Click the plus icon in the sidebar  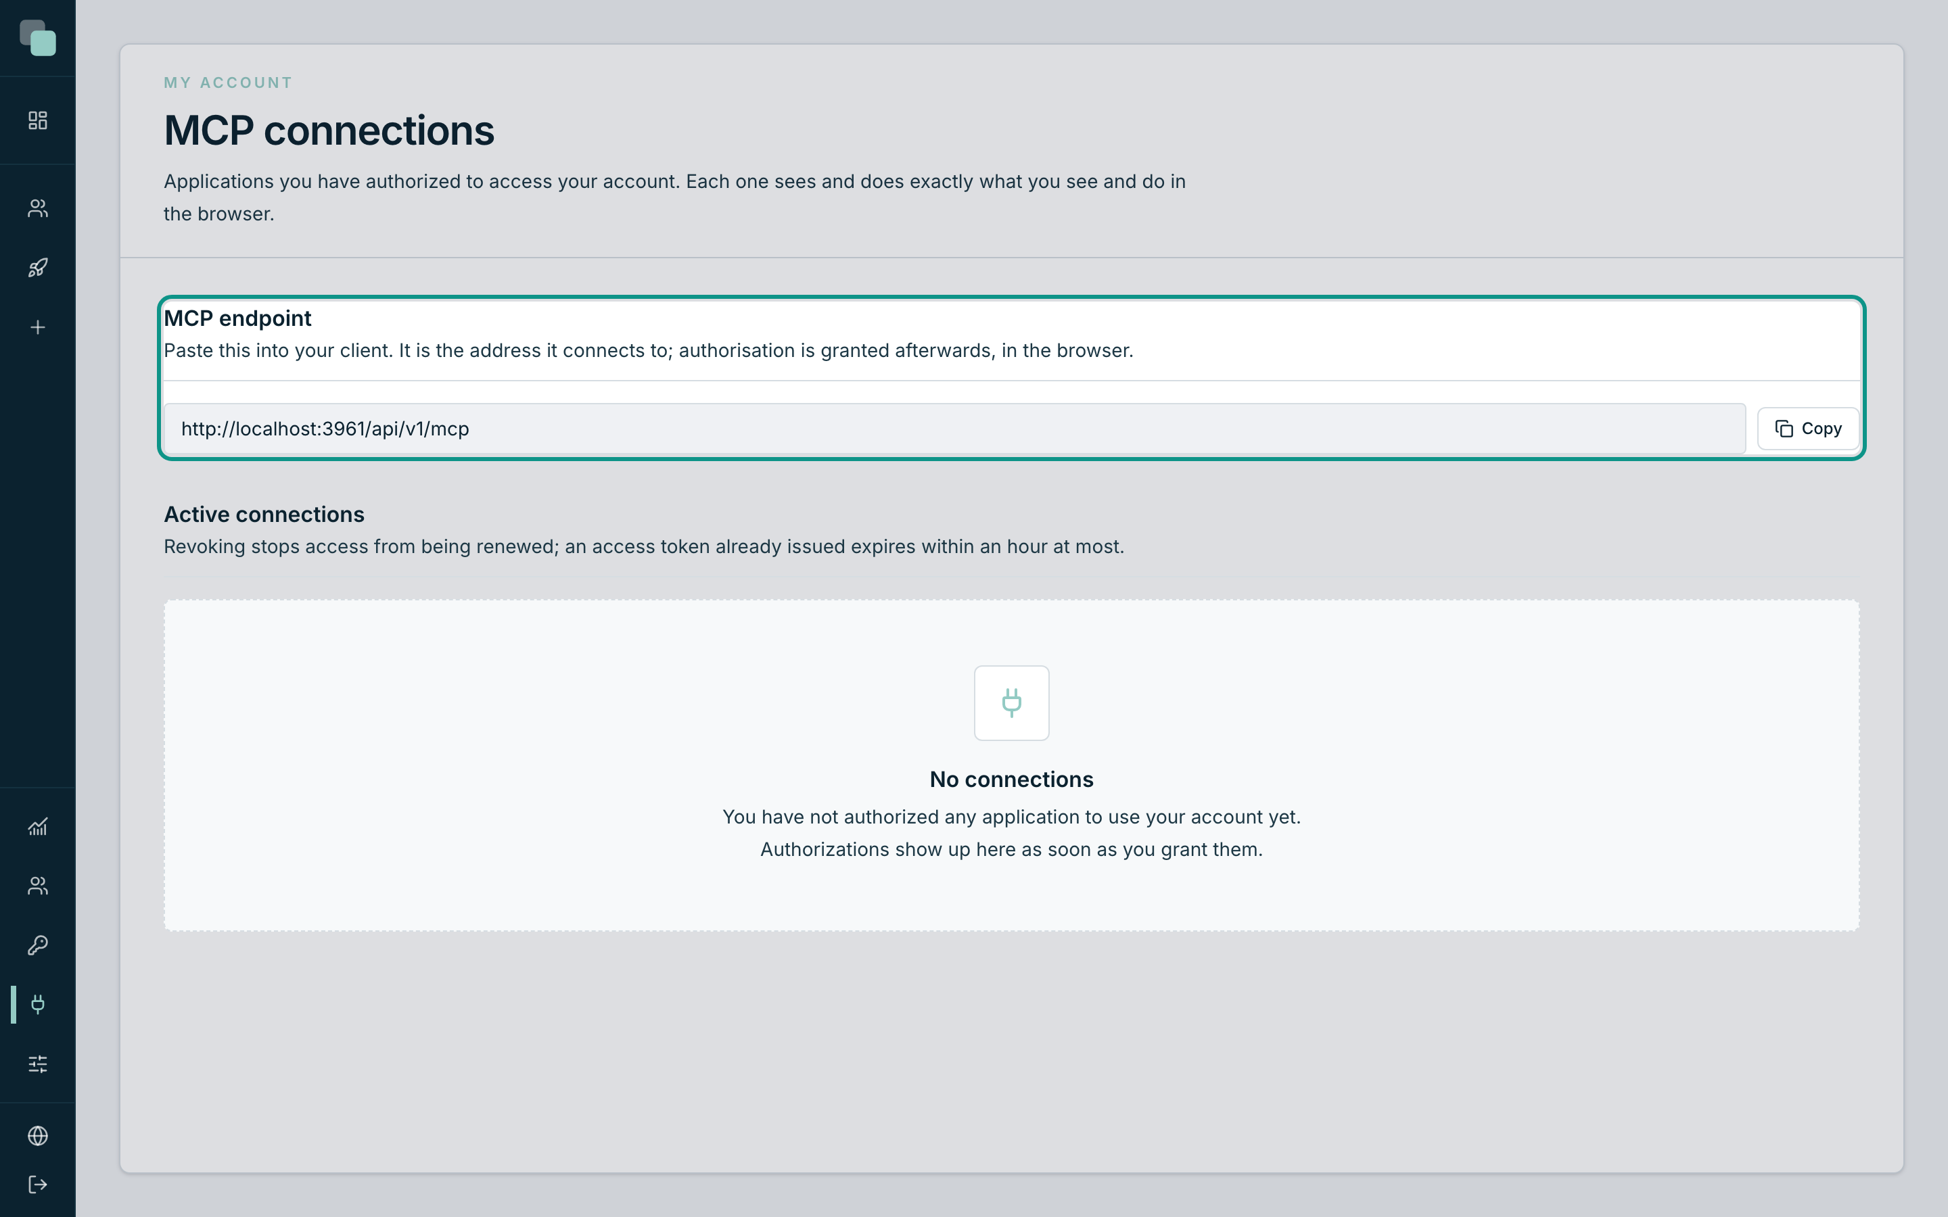tap(38, 328)
